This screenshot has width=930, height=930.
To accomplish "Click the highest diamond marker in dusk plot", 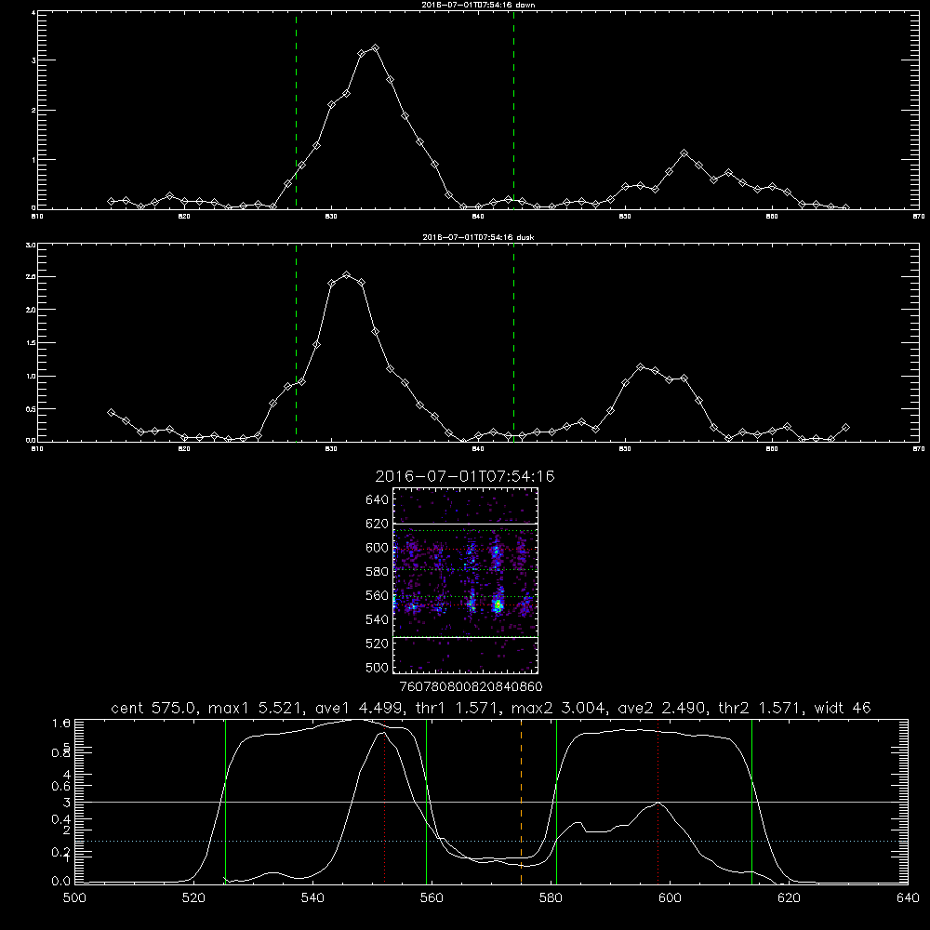I will click(x=347, y=275).
